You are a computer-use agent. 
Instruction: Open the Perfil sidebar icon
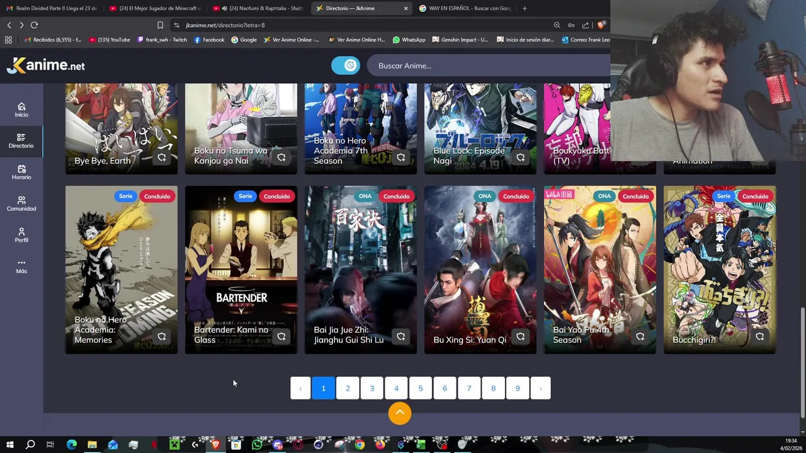click(x=21, y=235)
